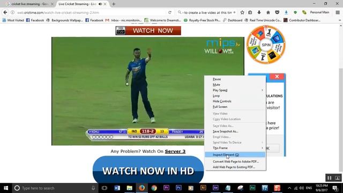Open Microsoft Word from the taskbar
Screen dimensions: 343x193
click(117, 188)
